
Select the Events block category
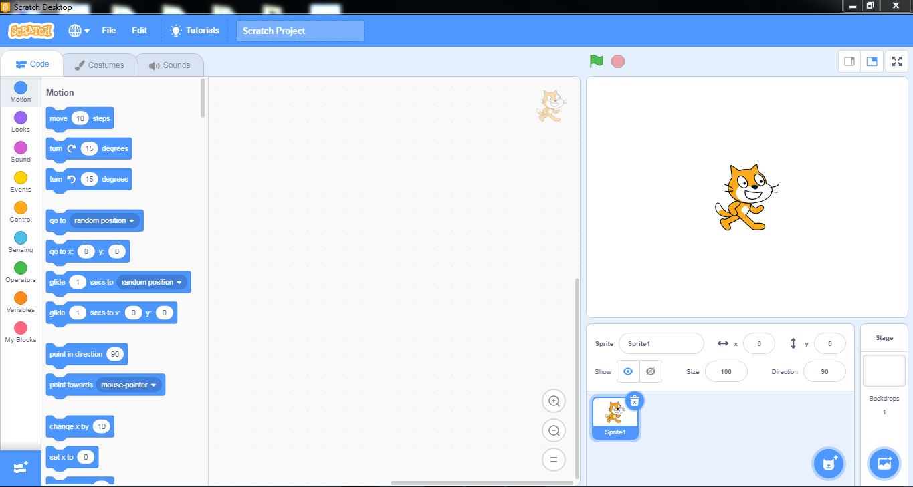tap(21, 182)
